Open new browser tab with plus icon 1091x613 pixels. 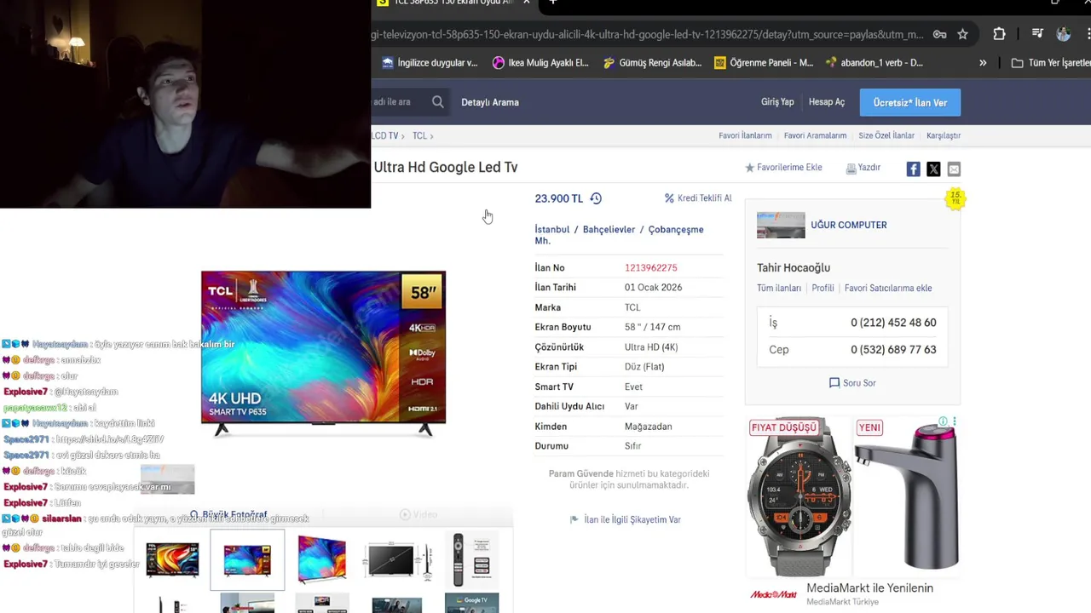click(552, 3)
